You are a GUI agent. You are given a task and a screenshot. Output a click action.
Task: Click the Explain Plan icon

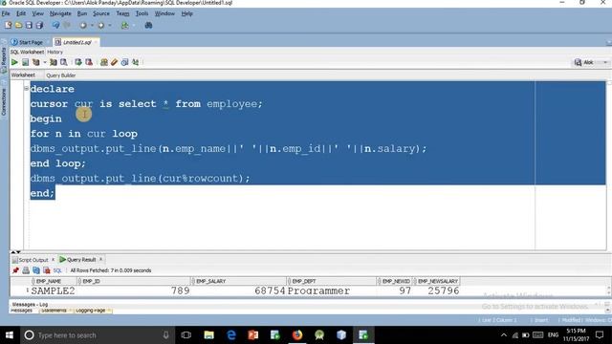pyautogui.click(x=36, y=62)
